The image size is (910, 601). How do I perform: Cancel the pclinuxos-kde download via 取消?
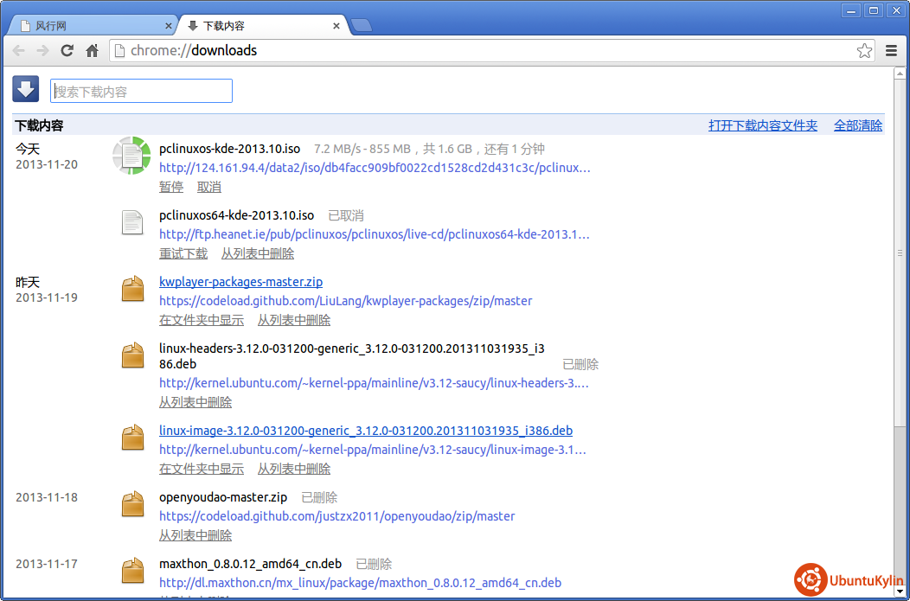click(x=209, y=187)
